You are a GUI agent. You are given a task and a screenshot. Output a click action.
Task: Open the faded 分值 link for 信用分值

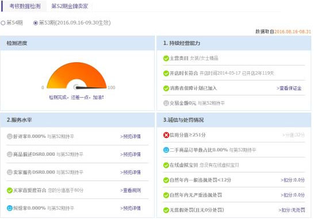[293, 135]
